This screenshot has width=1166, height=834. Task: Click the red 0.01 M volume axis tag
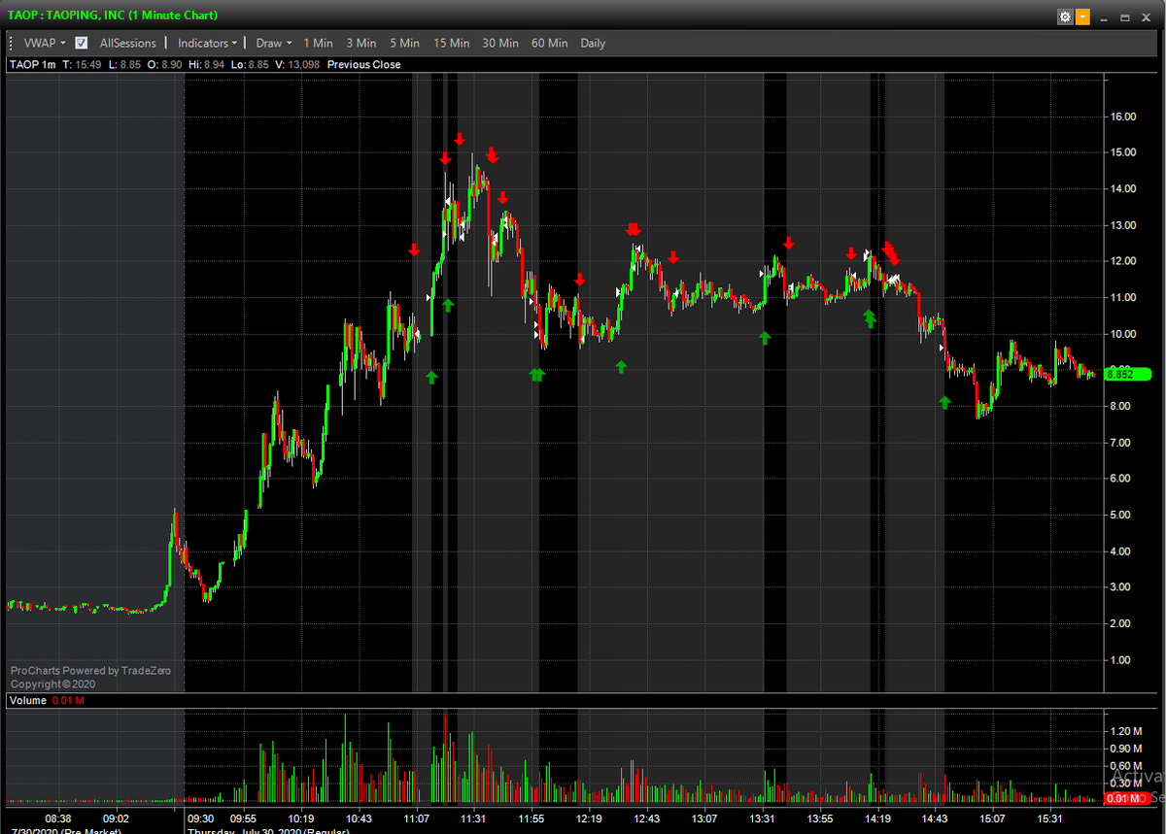point(1127,798)
